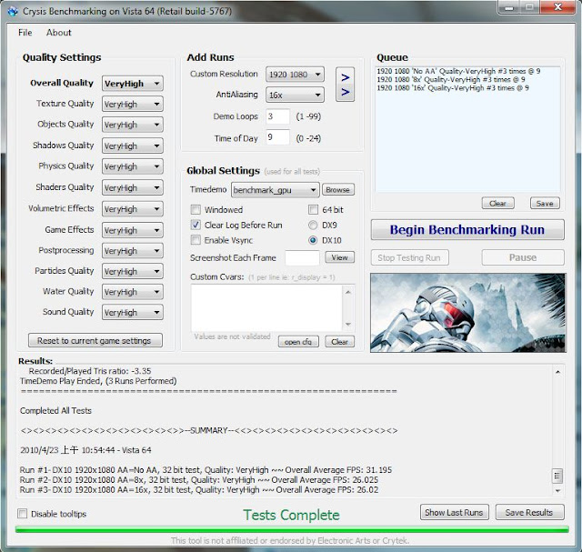582x552 pixels.
Task: Click the Crysis app icon in title bar
Action: pos(13,11)
